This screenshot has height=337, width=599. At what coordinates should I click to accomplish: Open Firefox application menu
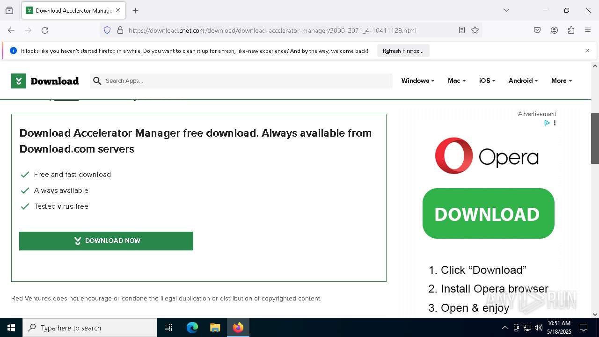coord(588,30)
